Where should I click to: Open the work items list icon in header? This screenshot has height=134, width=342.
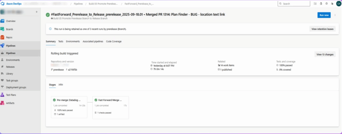[315, 4]
